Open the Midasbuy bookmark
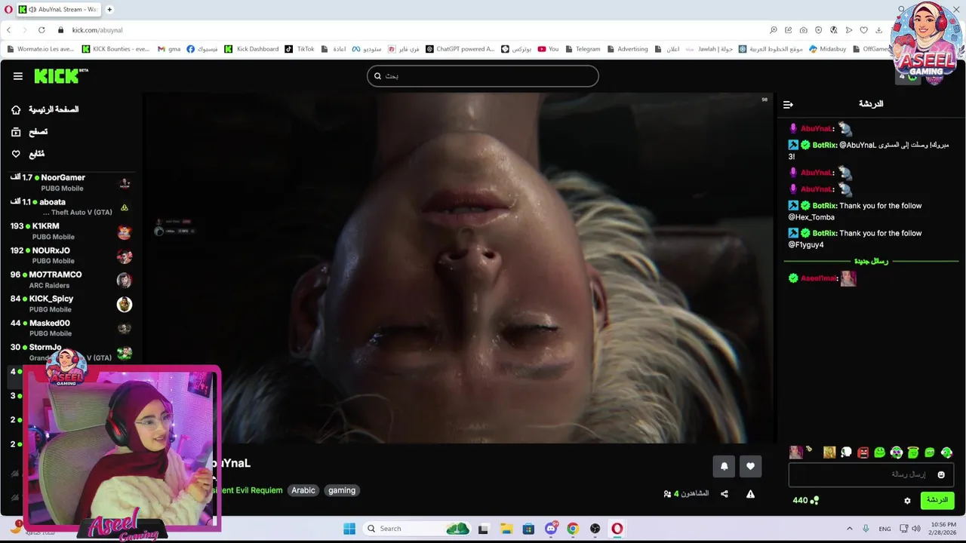 point(828,49)
